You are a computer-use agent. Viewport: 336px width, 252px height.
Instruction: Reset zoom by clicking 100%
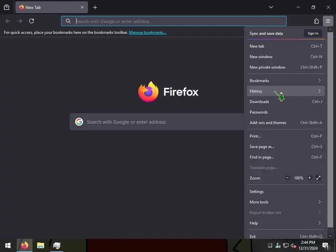pyautogui.click(x=299, y=178)
